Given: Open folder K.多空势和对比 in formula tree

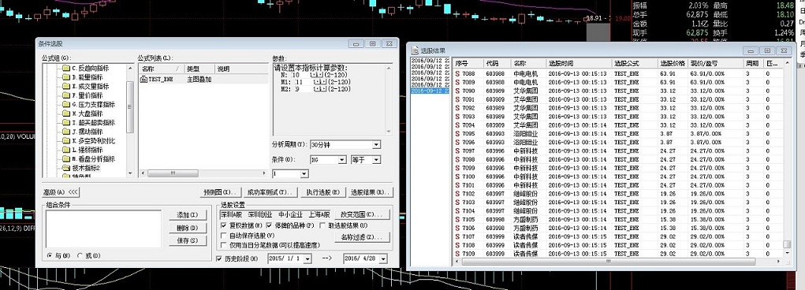Looking at the screenshot, I should pos(65,140).
